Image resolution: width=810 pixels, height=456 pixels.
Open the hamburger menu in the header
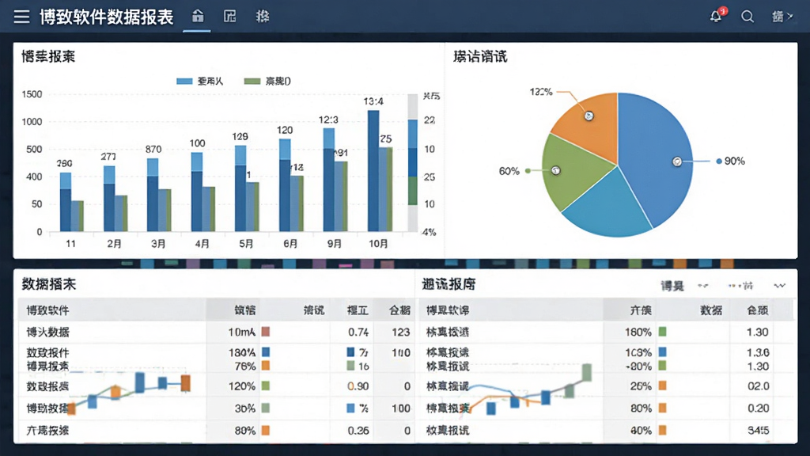[21, 17]
